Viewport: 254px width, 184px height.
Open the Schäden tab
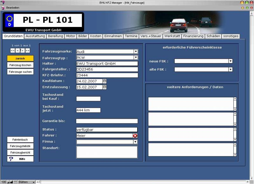(x=213, y=36)
